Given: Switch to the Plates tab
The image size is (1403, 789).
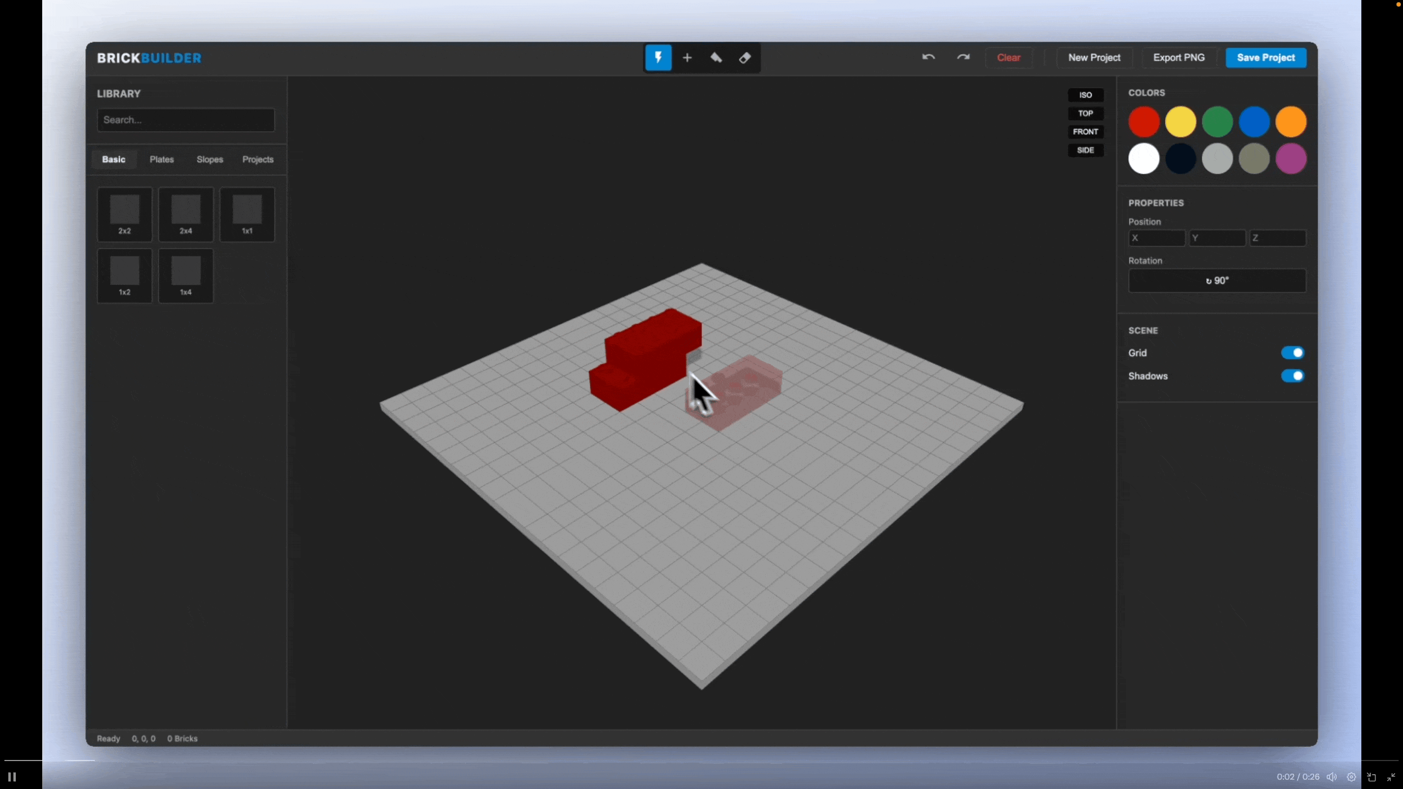Looking at the screenshot, I should (x=162, y=159).
